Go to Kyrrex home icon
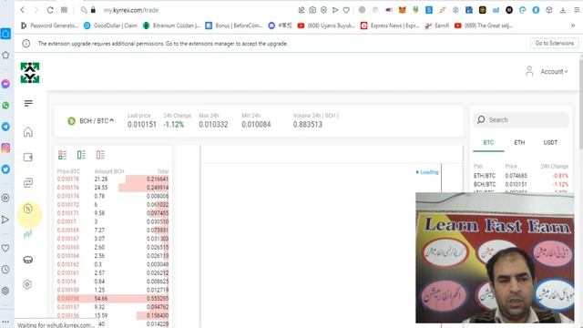The width and height of the screenshot is (583, 328). tap(28, 132)
